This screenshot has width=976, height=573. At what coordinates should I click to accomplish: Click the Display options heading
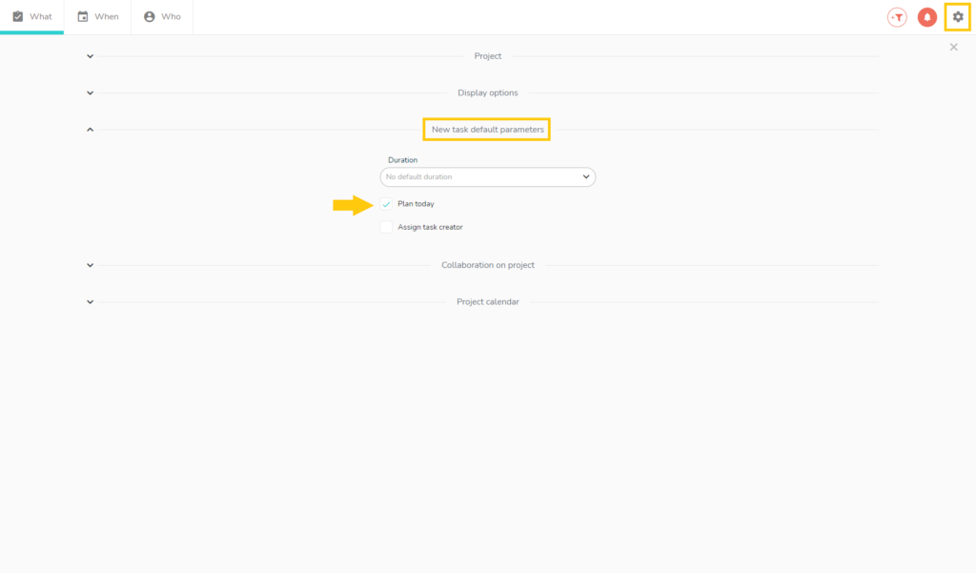[x=488, y=92]
